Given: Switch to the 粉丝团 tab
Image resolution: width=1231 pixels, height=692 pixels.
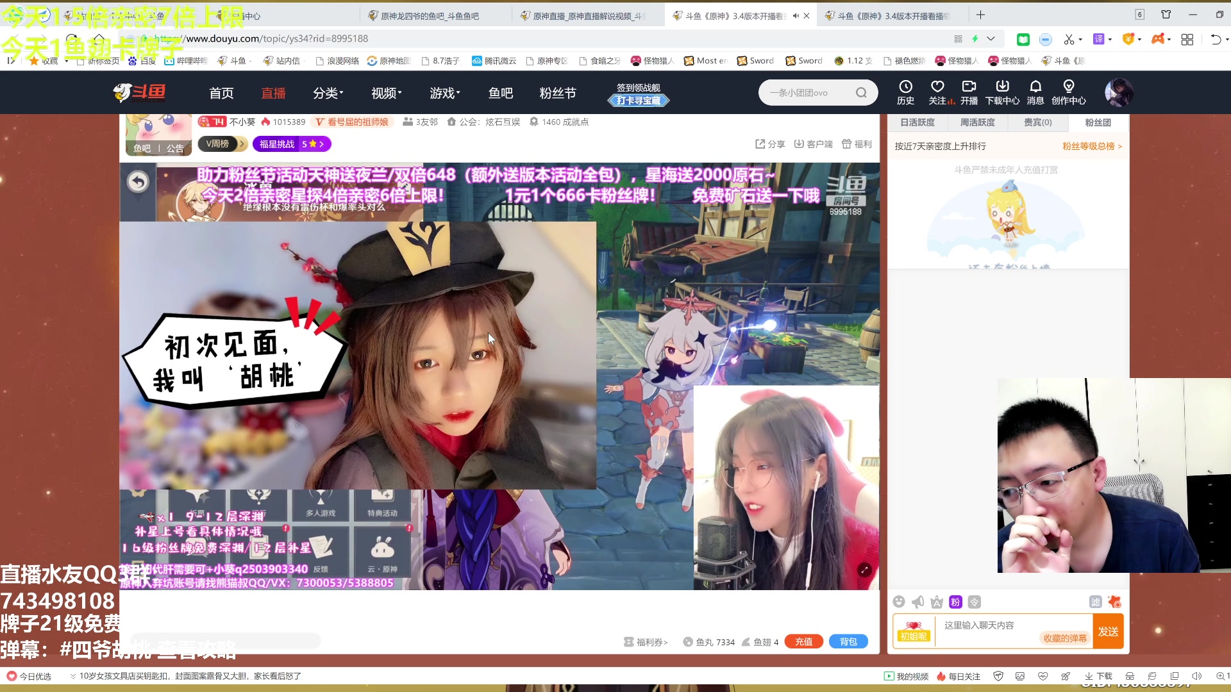Looking at the screenshot, I should pos(1098,122).
